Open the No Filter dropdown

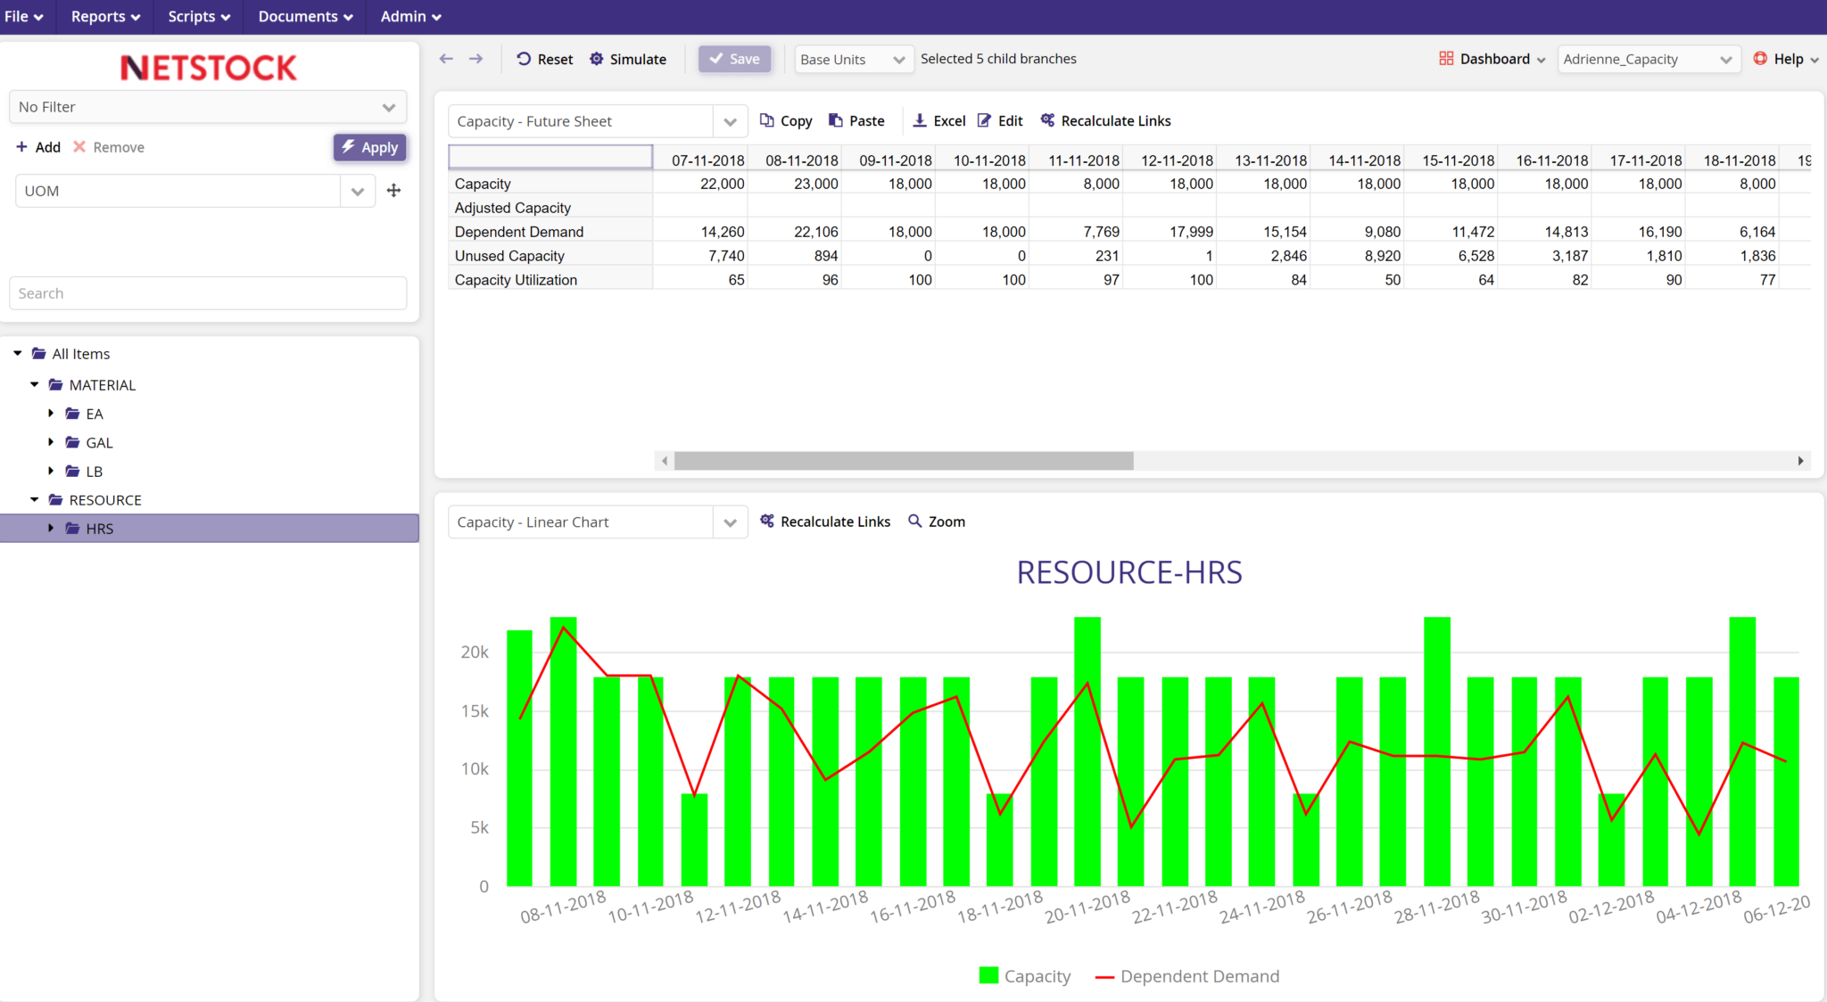click(208, 107)
